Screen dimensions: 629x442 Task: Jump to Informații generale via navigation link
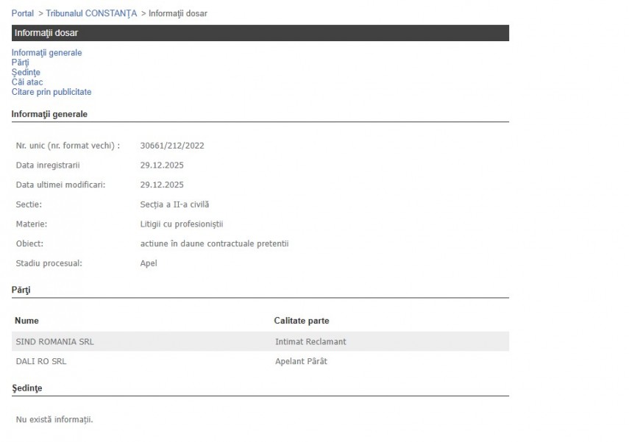click(46, 53)
